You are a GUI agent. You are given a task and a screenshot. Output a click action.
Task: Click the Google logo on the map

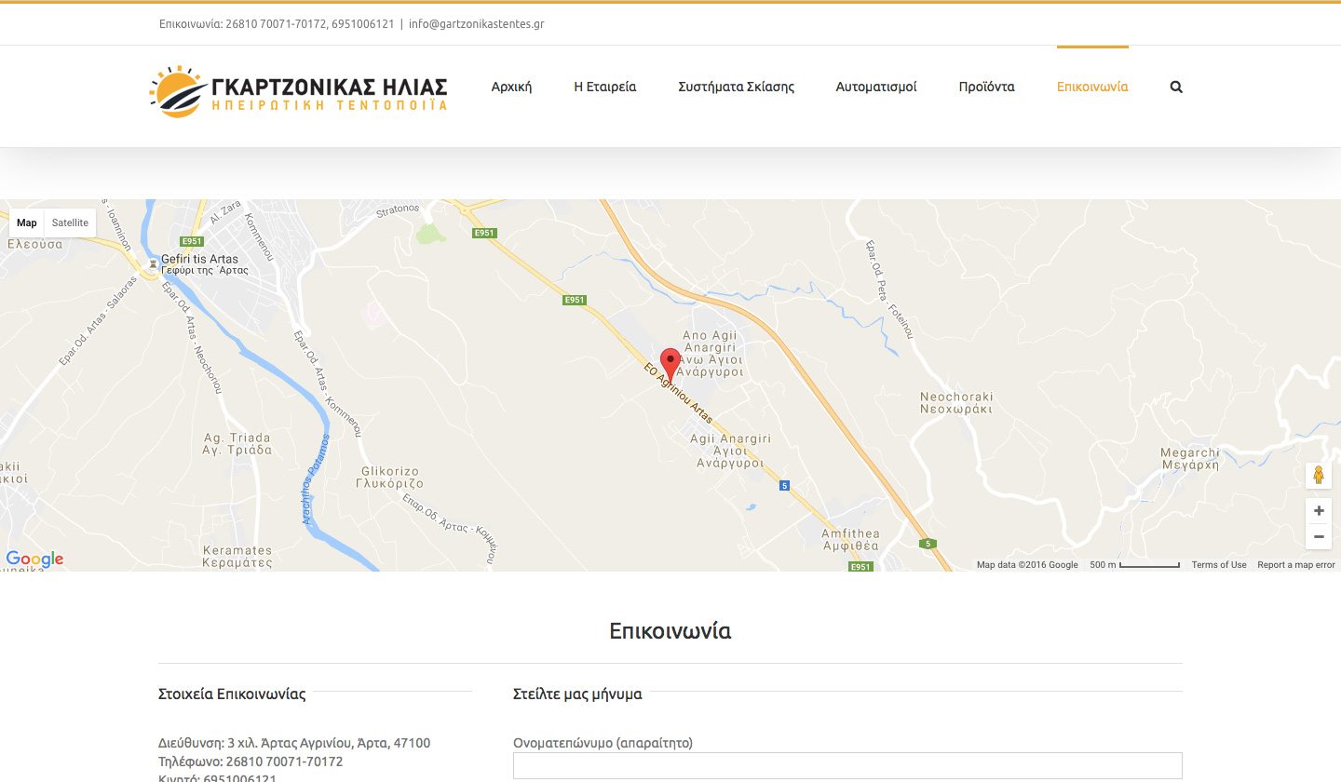[34, 559]
